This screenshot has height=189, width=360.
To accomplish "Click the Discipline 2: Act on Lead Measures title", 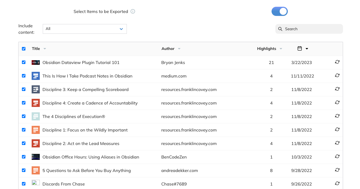I will 81,143.
